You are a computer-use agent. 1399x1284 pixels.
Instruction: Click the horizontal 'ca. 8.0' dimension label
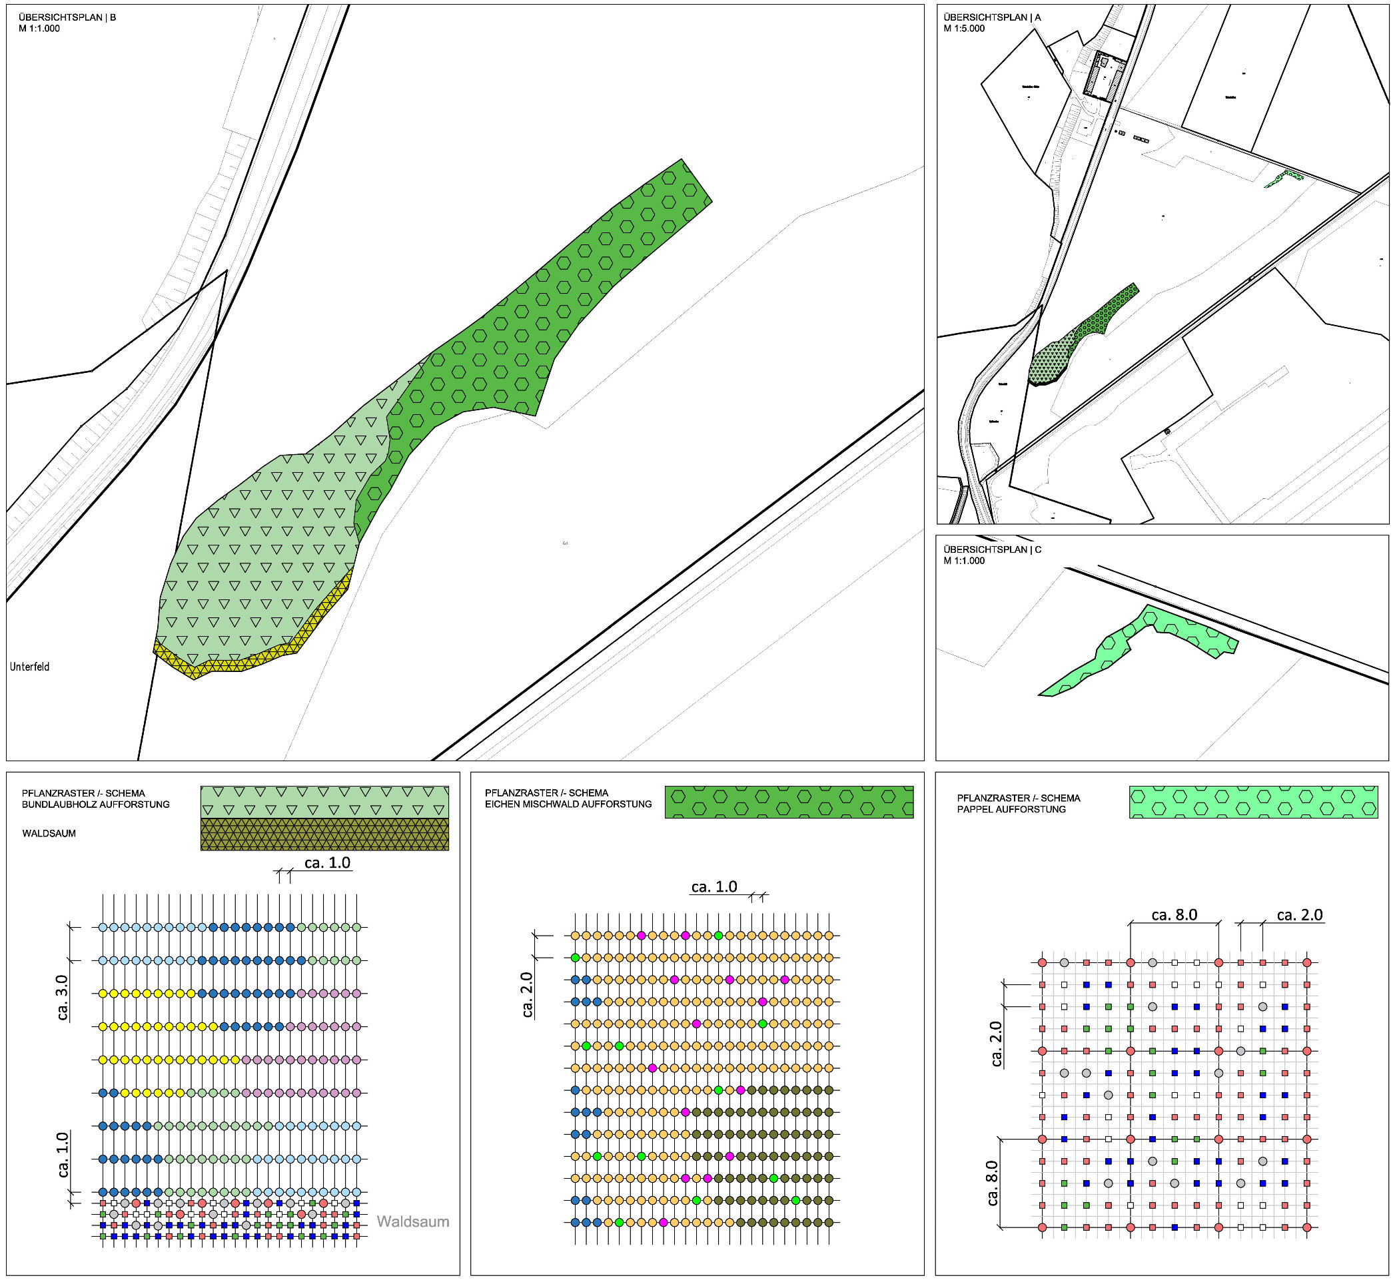tap(1174, 915)
